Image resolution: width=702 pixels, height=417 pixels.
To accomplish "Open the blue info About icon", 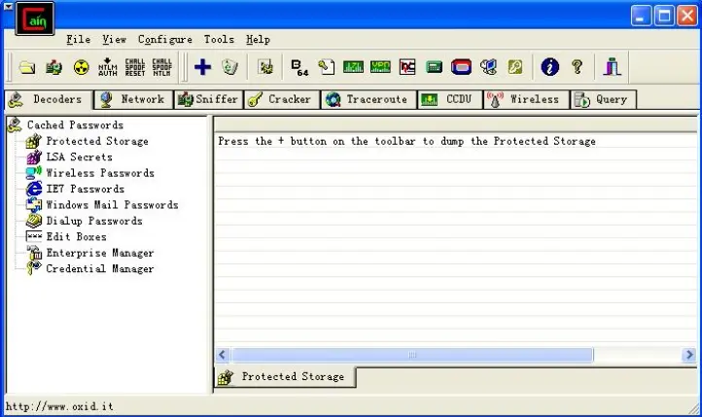I will point(549,68).
